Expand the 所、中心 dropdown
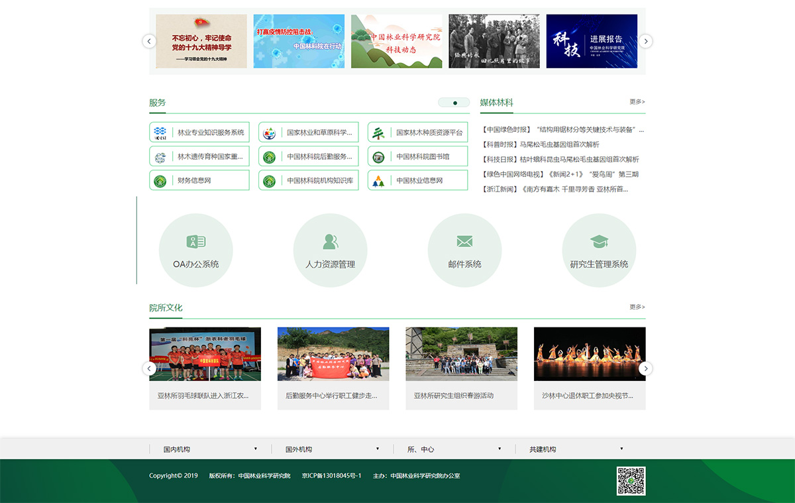The image size is (795, 503). [x=454, y=449]
